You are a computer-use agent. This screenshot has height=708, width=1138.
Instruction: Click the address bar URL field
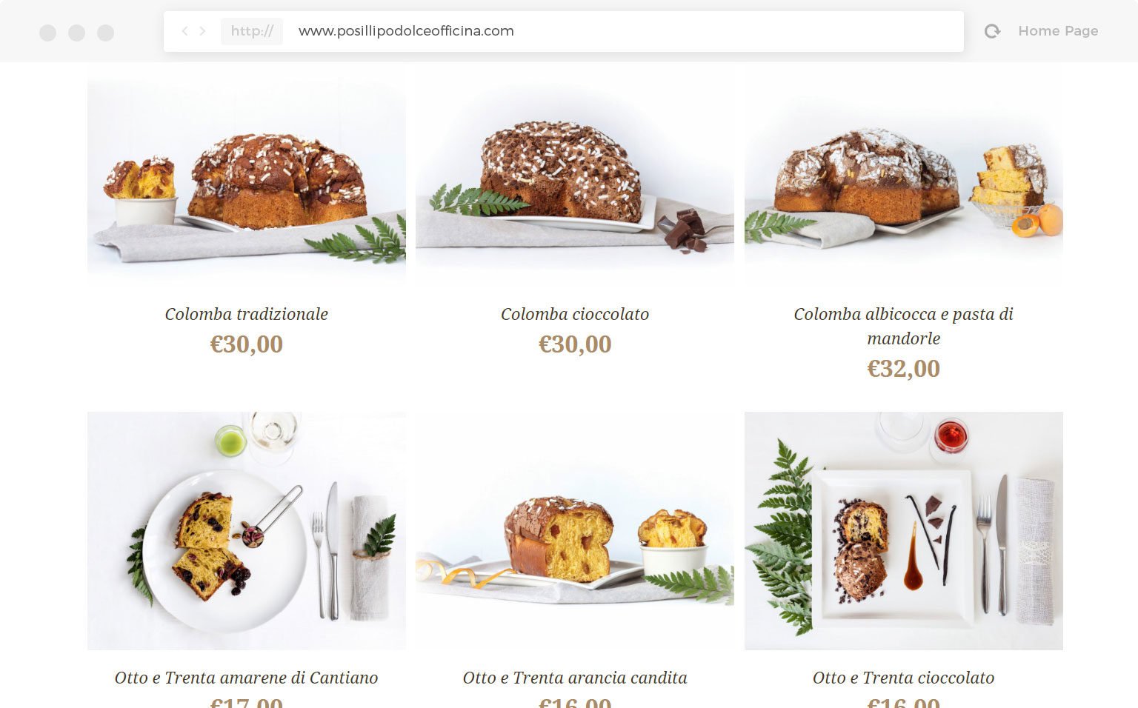pyautogui.click(x=622, y=31)
